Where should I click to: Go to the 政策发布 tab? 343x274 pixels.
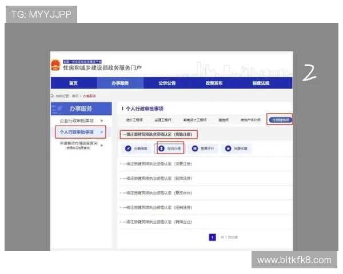(214, 83)
